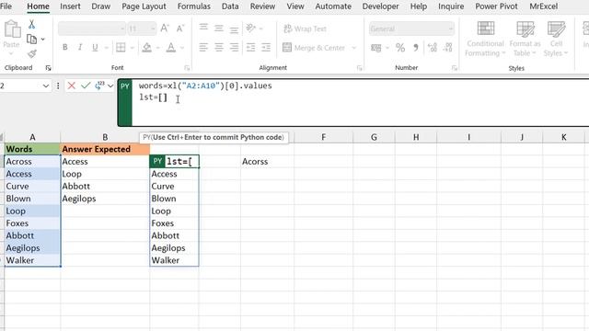This screenshot has height=331, width=589.
Task: Open Format as Table menu
Action: pos(525,39)
